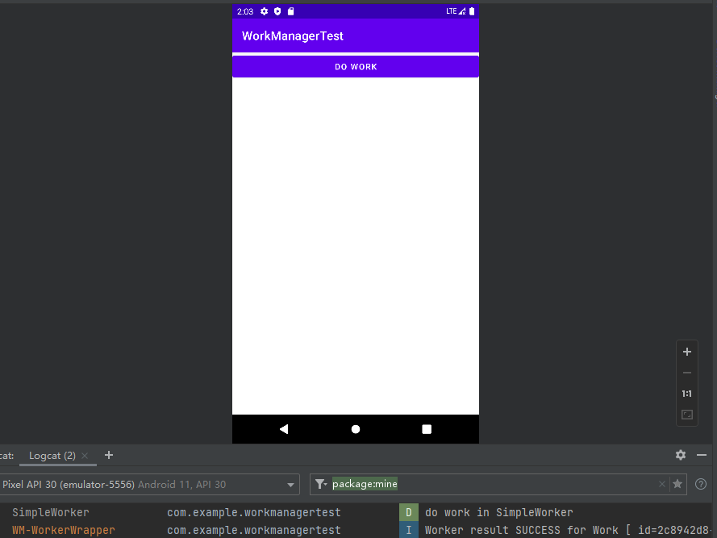Tap the Android back navigation button
The width and height of the screenshot is (717, 538).
click(x=284, y=429)
